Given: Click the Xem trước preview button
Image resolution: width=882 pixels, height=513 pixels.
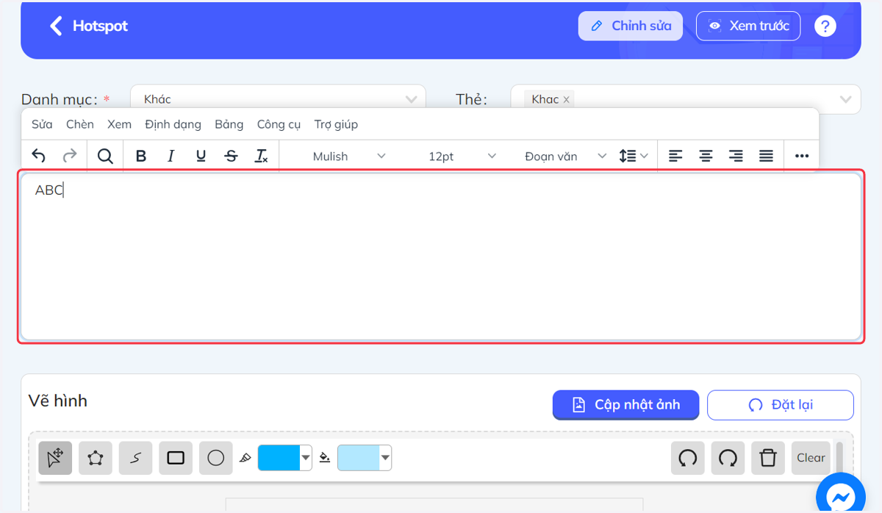Looking at the screenshot, I should pos(748,26).
